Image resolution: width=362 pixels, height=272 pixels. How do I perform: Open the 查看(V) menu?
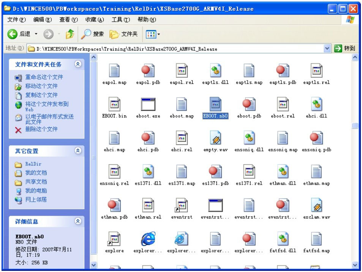pyautogui.click(x=69, y=20)
